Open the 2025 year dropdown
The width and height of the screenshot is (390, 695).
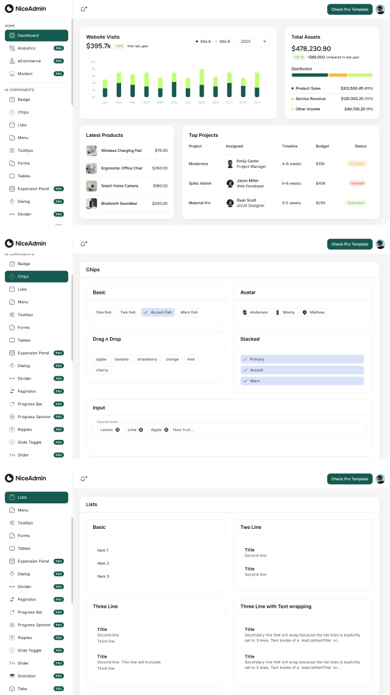pos(253,42)
